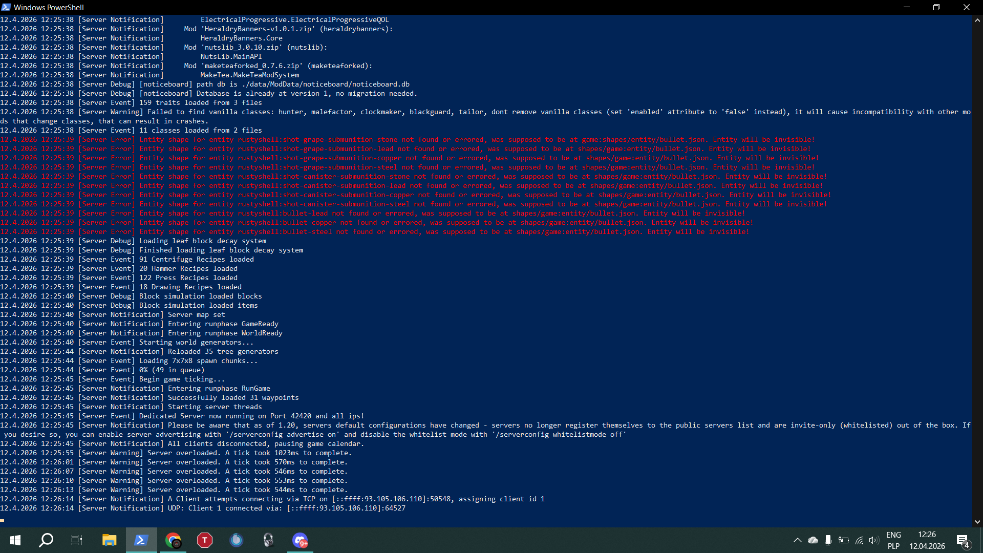This screenshot has height=553, width=983.
Task: Open the Wi-Fi network flyout
Action: (859, 540)
